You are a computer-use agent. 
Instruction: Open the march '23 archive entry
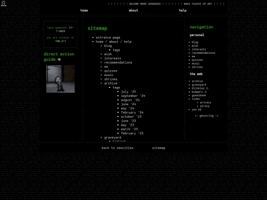click(129, 129)
